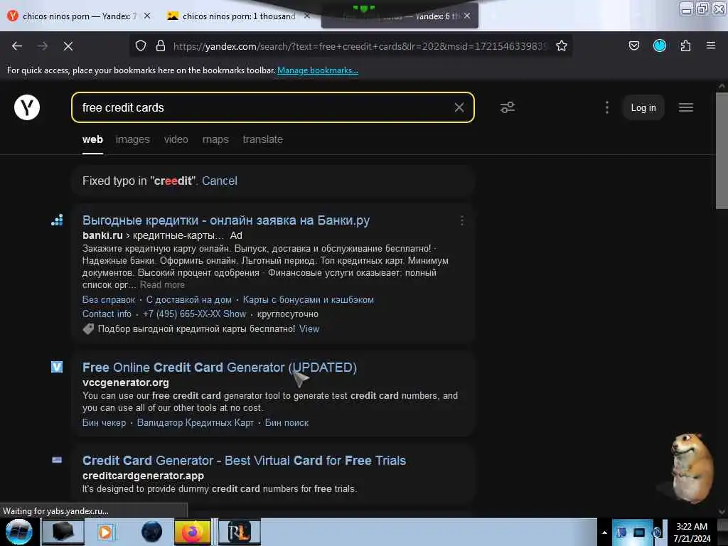Image resolution: width=728 pixels, height=546 pixels.
Task: Open the Extensions puzzle-piece icon
Action: coord(685,45)
